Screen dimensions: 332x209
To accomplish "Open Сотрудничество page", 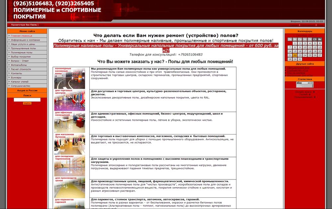I will (x=21, y=86).
